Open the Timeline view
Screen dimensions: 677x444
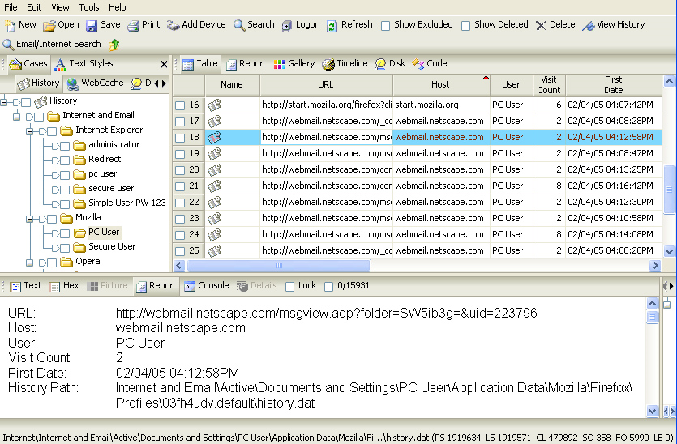pos(328,64)
